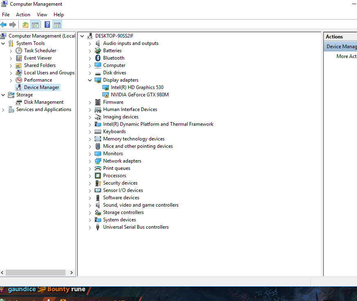Click More Actions in the Actions pane
The height and width of the screenshot is (301, 357).
click(346, 56)
